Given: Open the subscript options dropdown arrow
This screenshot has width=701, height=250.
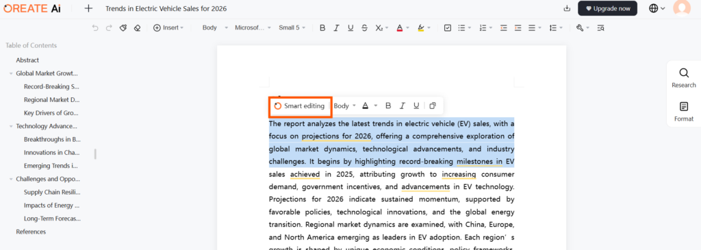Looking at the screenshot, I should pyautogui.click(x=387, y=27).
